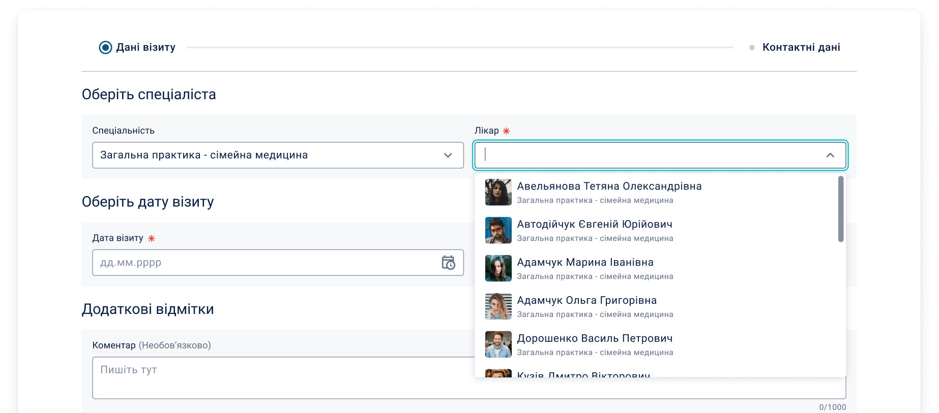Click Адамчук Марина's avatar photo
939x413 pixels.
pos(498,268)
